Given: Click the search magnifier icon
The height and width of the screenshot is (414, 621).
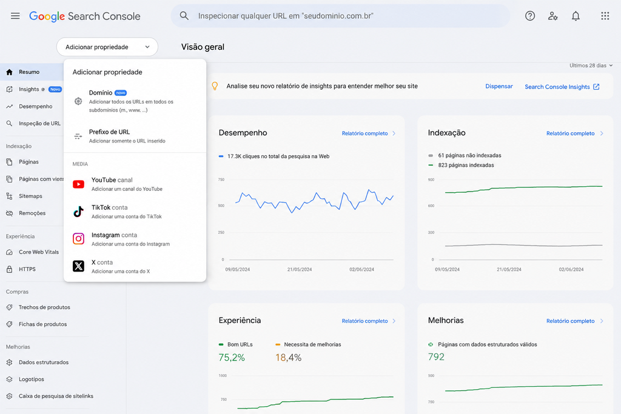Looking at the screenshot, I should [x=184, y=16].
